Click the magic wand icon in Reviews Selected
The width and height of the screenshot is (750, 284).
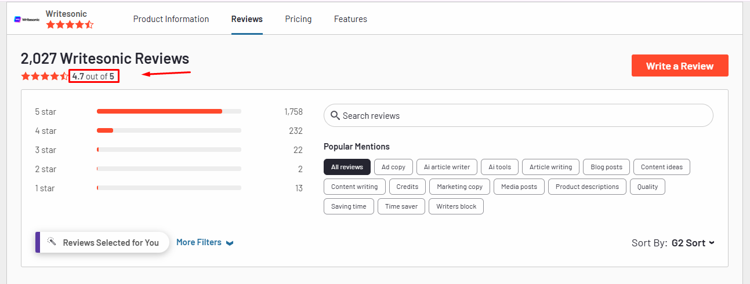tap(52, 242)
